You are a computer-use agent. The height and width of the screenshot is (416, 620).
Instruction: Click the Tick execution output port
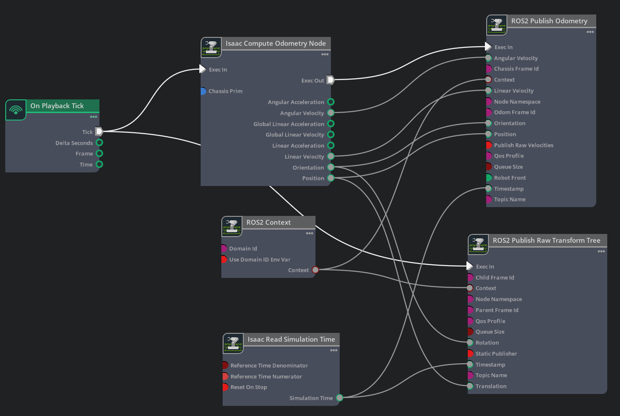pyautogui.click(x=99, y=131)
